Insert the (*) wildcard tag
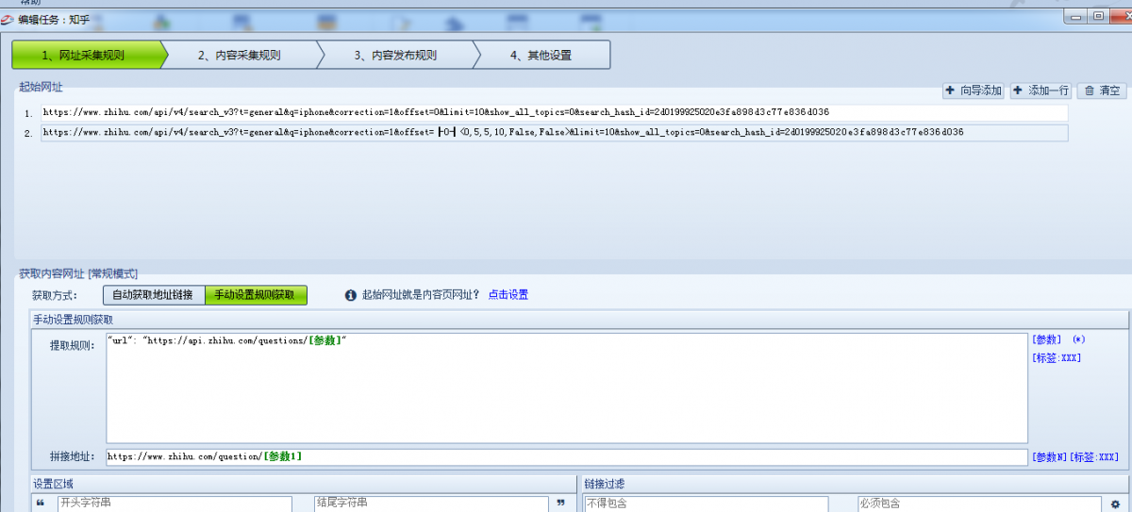This screenshot has width=1132, height=512. (1079, 339)
